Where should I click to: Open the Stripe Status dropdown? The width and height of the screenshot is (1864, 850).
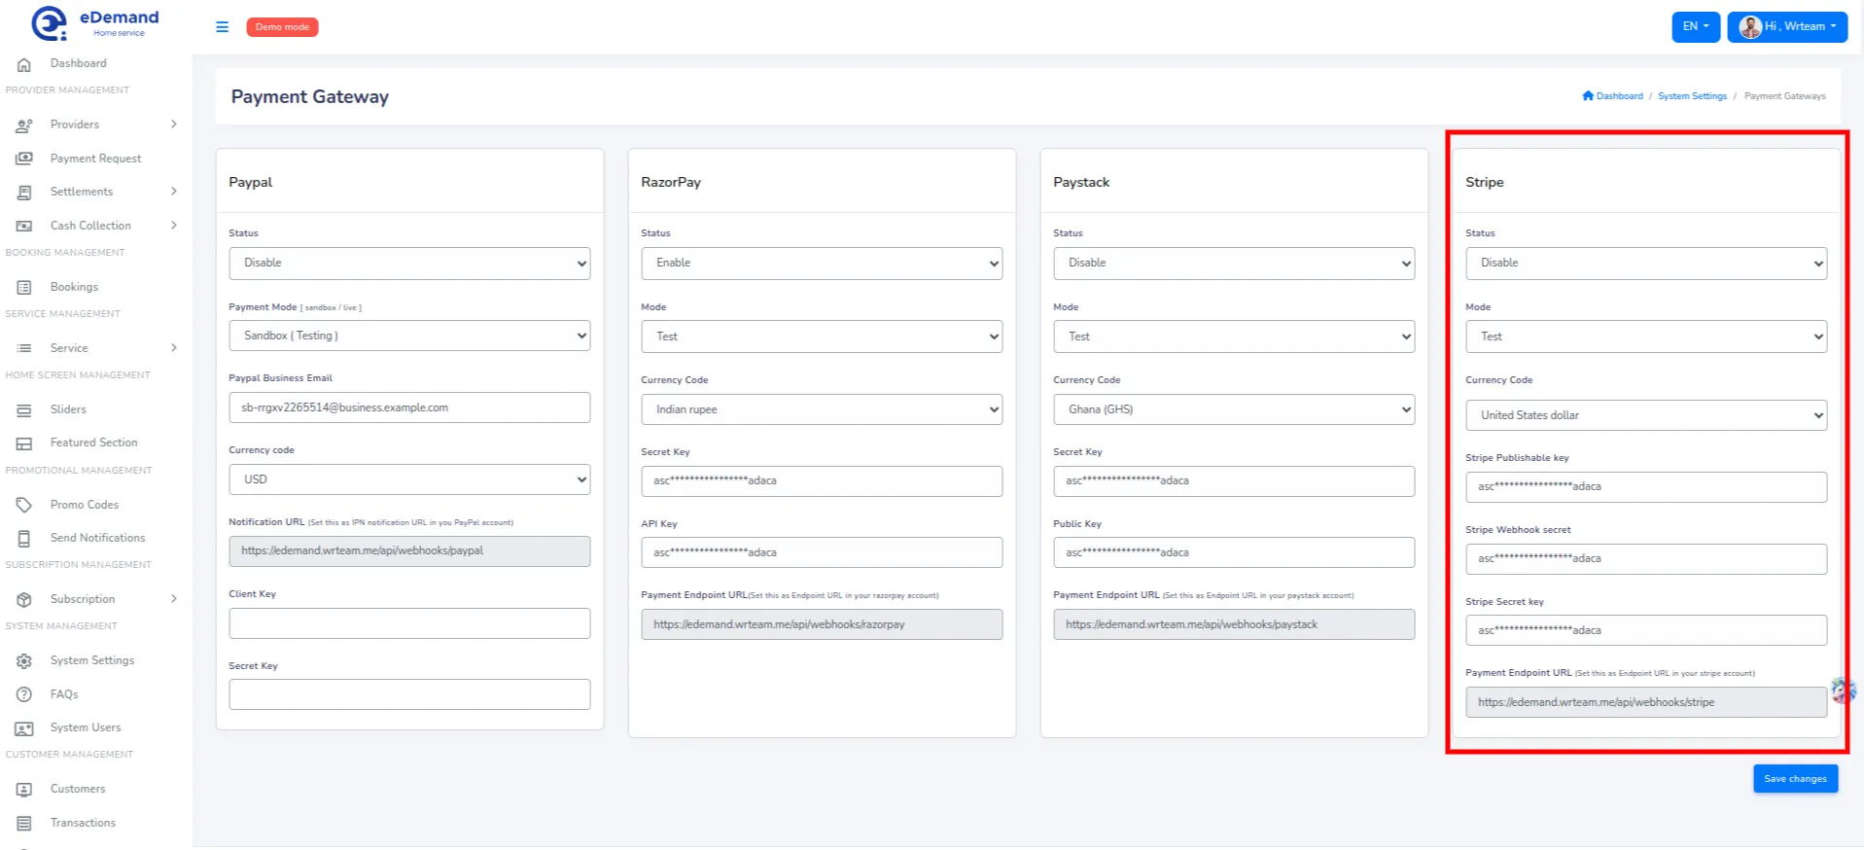(x=1646, y=263)
